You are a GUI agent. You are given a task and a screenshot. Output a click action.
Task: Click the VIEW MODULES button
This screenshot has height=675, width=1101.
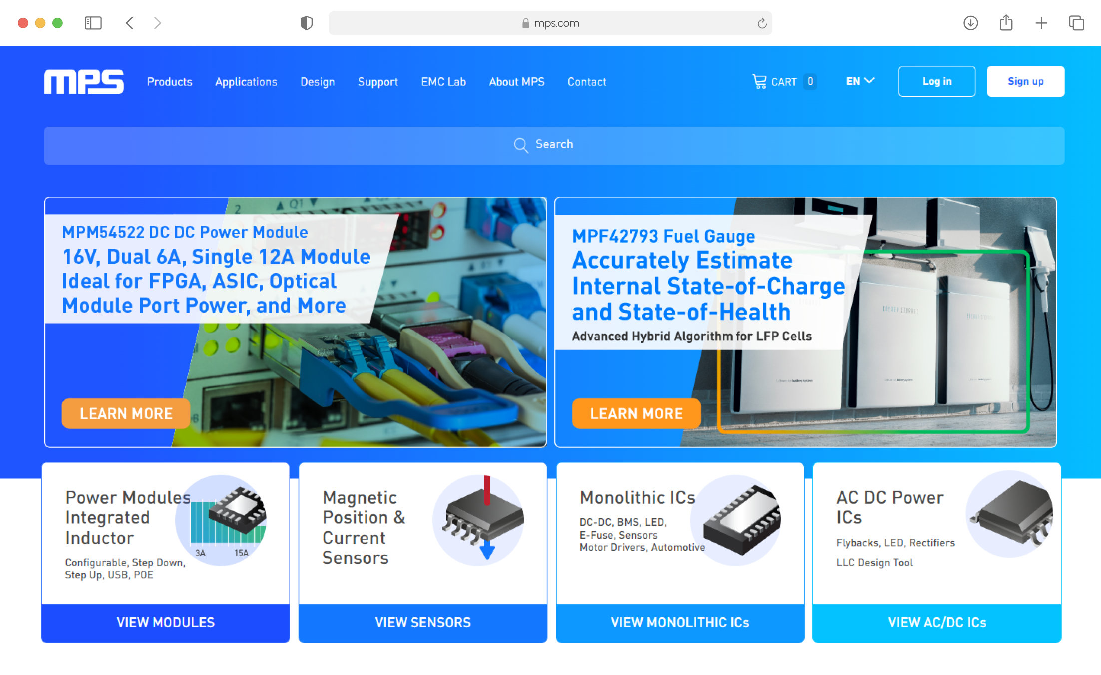pyautogui.click(x=165, y=623)
